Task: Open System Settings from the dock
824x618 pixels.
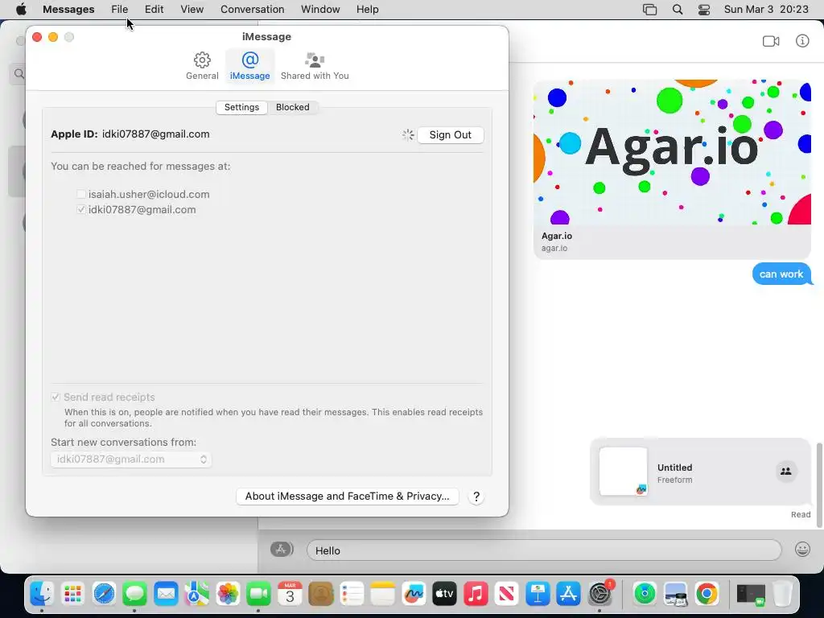Action: pos(599,594)
